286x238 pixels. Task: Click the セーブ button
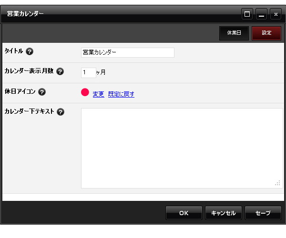click(x=263, y=213)
